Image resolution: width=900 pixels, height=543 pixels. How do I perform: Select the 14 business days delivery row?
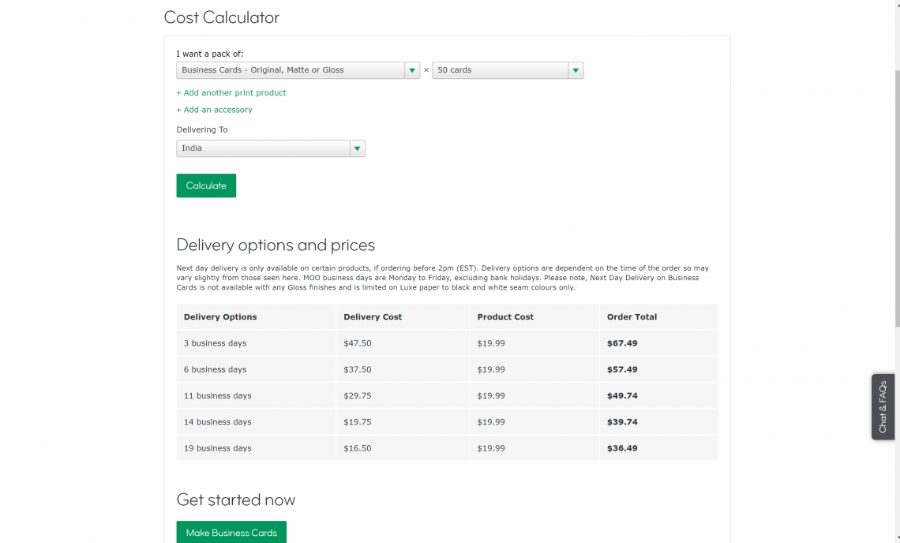click(x=447, y=422)
